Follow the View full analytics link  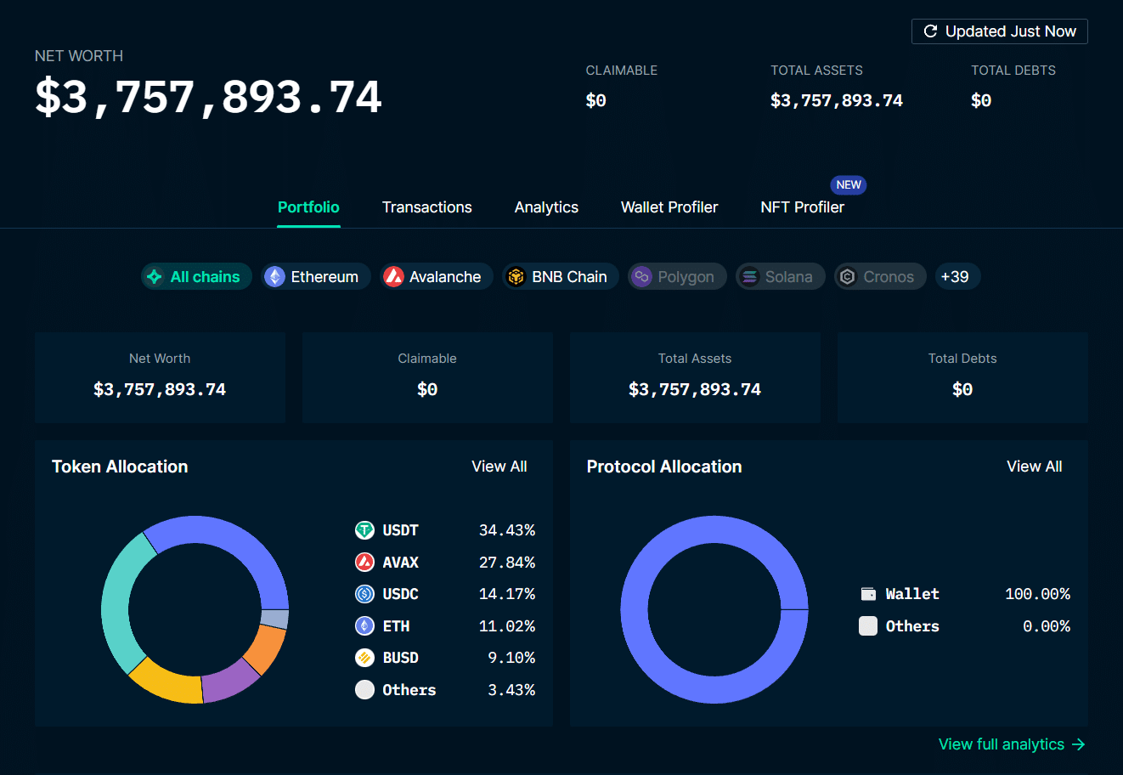point(1001,744)
